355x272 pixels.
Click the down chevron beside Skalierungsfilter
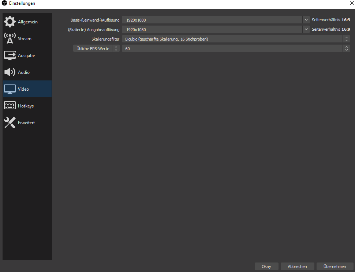click(346, 40)
